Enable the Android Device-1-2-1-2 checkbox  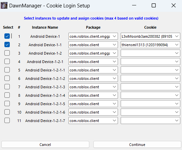point(7,78)
